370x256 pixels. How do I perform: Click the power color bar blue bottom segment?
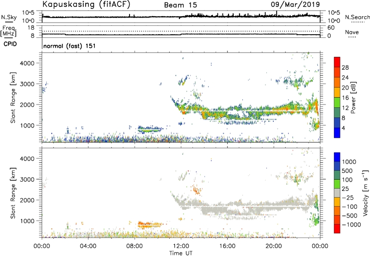337,133
